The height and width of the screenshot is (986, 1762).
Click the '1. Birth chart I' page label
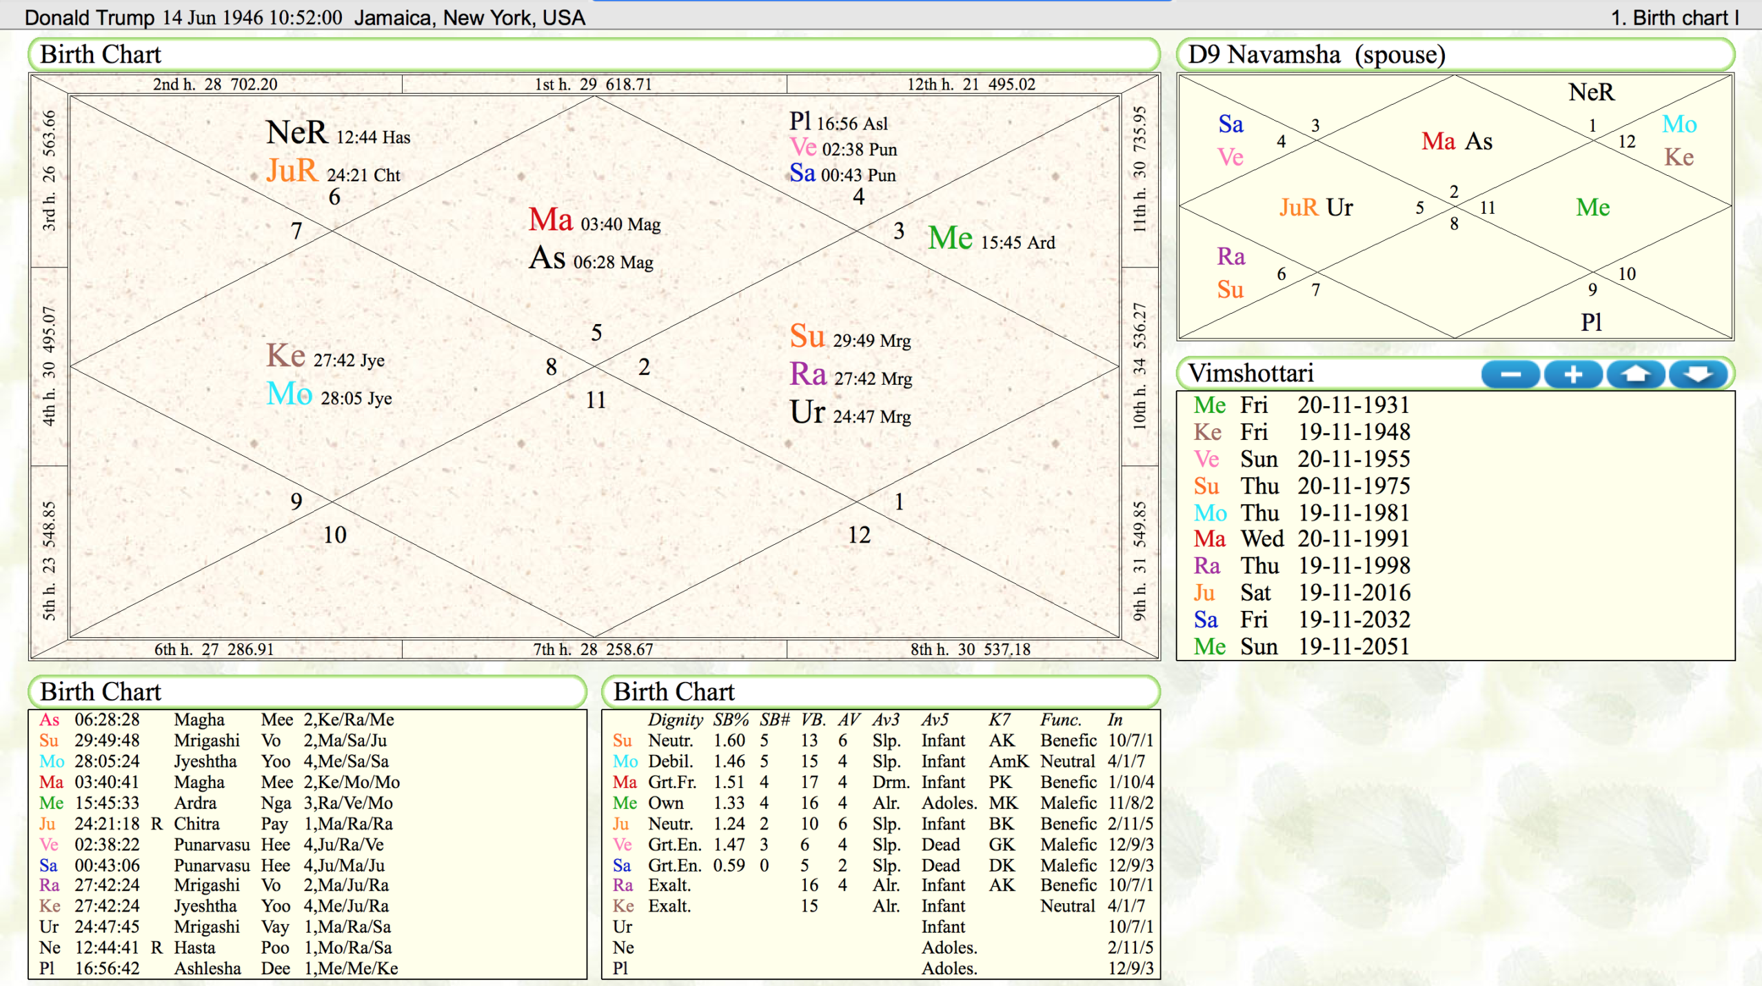click(1674, 17)
